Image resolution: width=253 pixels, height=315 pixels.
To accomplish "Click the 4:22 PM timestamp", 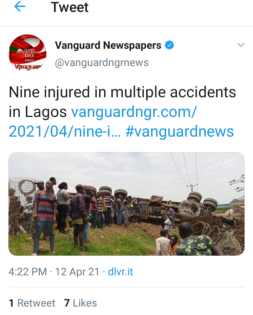I will coord(28,272).
